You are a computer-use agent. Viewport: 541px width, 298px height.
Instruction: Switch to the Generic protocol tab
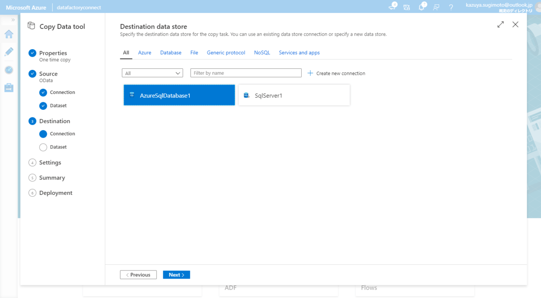226,53
